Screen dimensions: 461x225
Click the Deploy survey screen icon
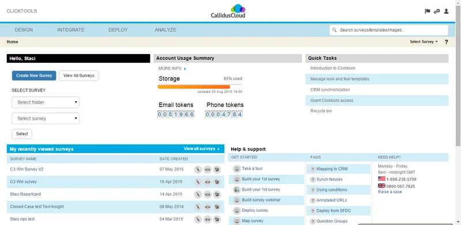(x=237, y=211)
